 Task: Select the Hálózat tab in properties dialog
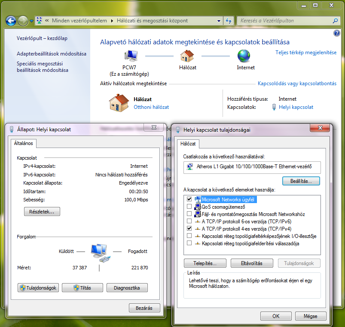pos(188,144)
